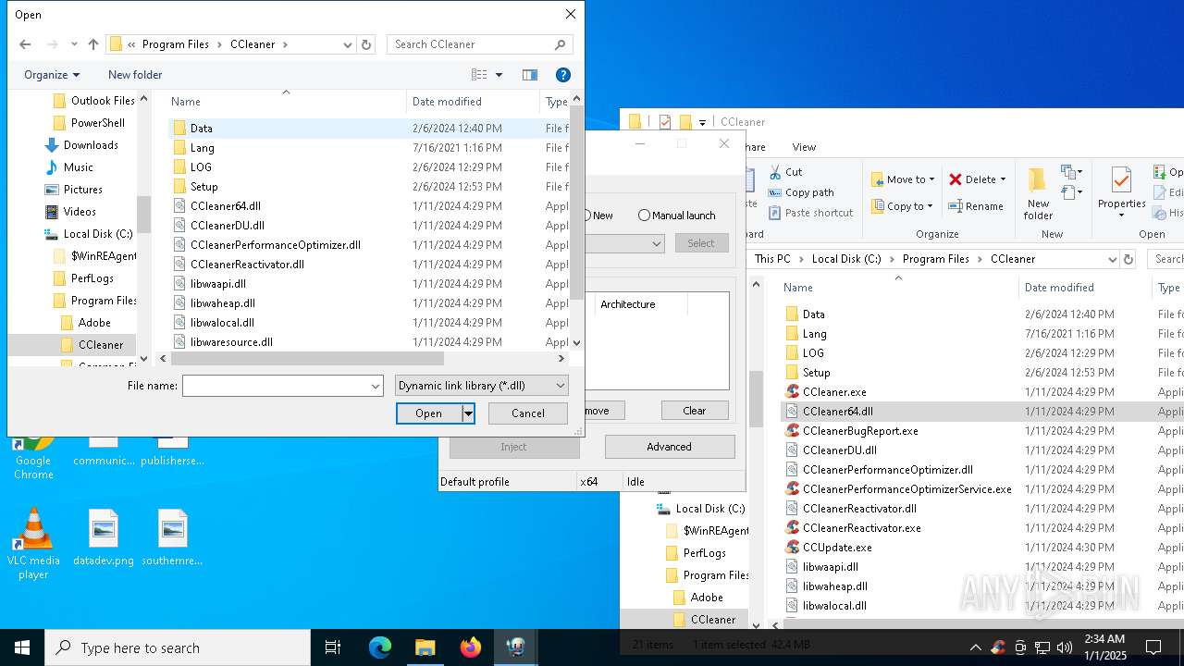Open process dropdown in injector window
The width and height of the screenshot is (1184, 666).
tap(657, 243)
